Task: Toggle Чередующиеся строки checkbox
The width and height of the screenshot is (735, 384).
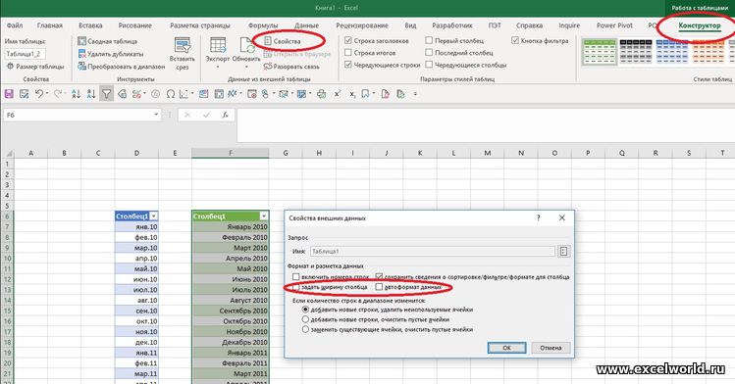Action: click(x=348, y=65)
